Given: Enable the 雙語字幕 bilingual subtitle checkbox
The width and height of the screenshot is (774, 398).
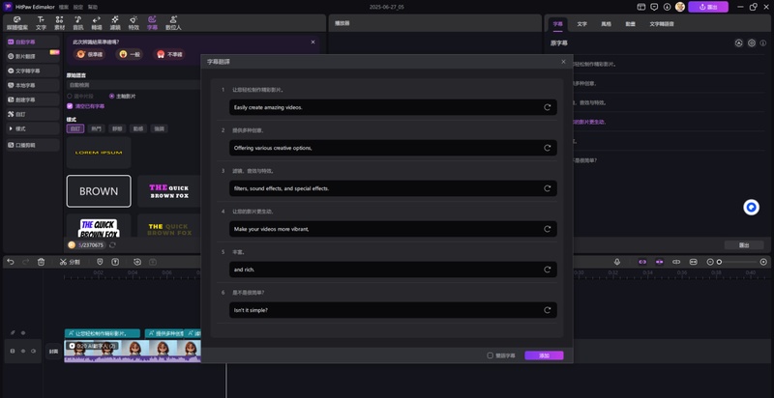Looking at the screenshot, I should [491, 355].
